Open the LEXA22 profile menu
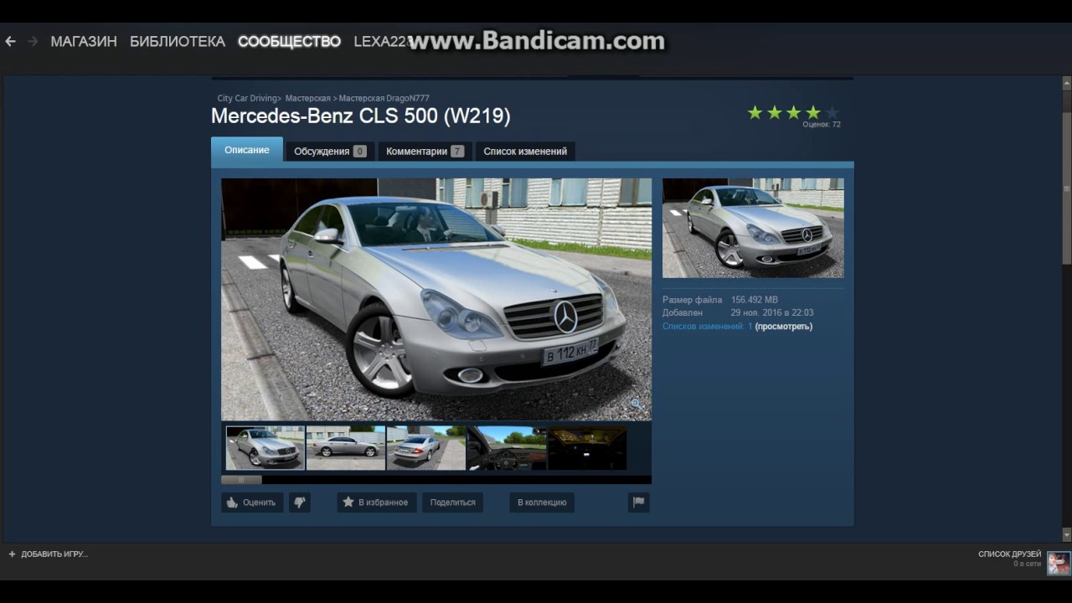 [x=381, y=41]
